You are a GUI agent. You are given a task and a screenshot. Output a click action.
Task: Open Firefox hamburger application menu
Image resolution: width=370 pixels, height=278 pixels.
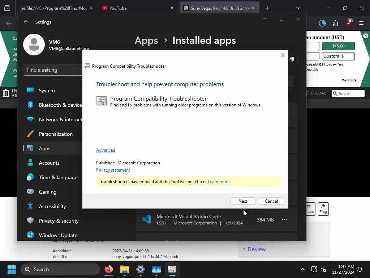pyautogui.click(x=361, y=23)
